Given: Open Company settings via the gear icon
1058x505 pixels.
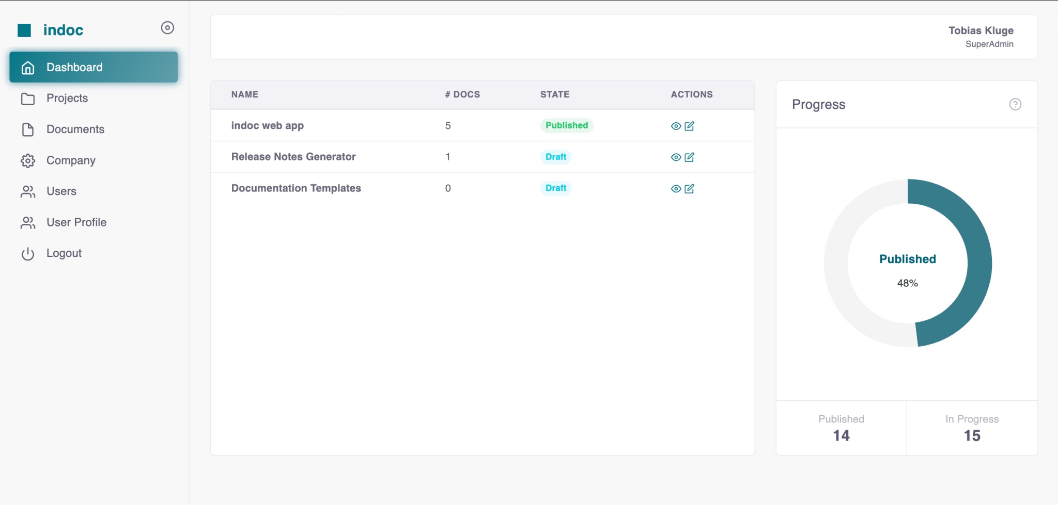Looking at the screenshot, I should [x=28, y=160].
